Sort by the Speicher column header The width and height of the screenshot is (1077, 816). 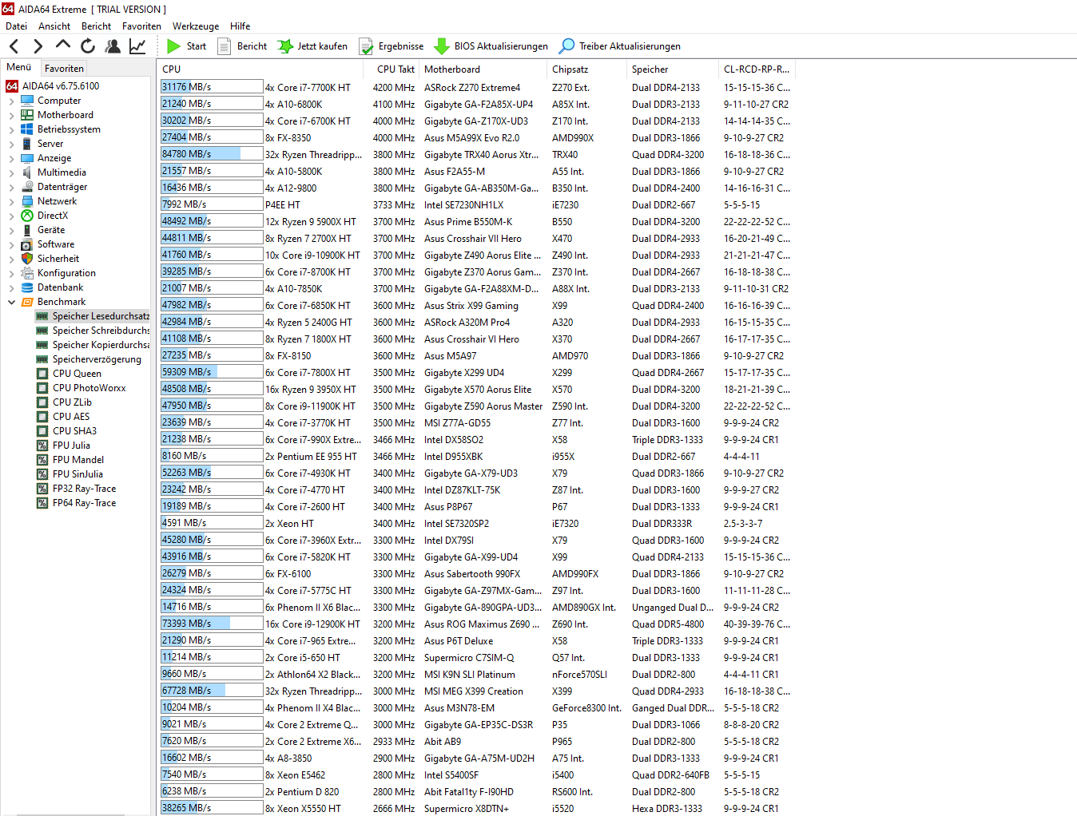[672, 69]
